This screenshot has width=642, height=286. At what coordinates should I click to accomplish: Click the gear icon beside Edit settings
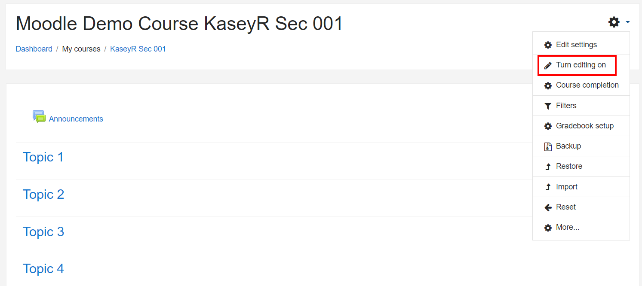(548, 45)
